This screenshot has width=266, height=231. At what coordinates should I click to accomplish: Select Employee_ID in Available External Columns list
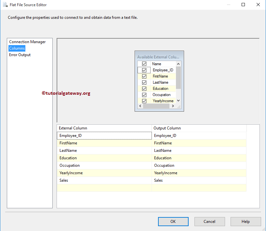pos(163,70)
